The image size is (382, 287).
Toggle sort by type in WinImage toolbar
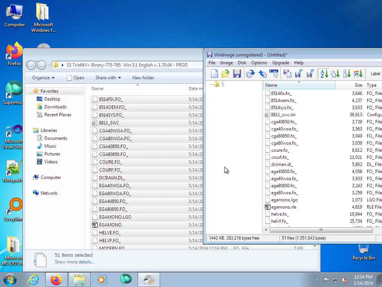coord(335,74)
